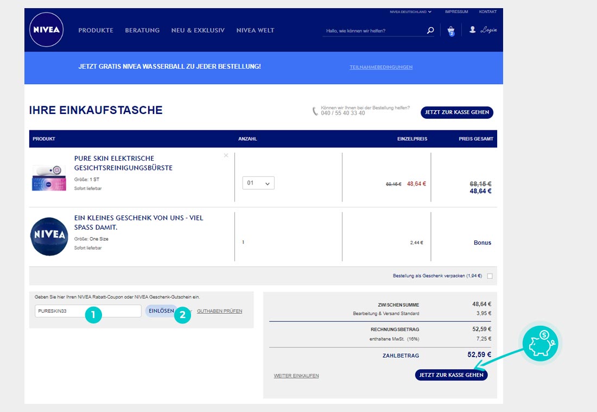This screenshot has width=597, height=412.
Task: Open the Teilnahmebedingungen link
Action: pos(381,67)
